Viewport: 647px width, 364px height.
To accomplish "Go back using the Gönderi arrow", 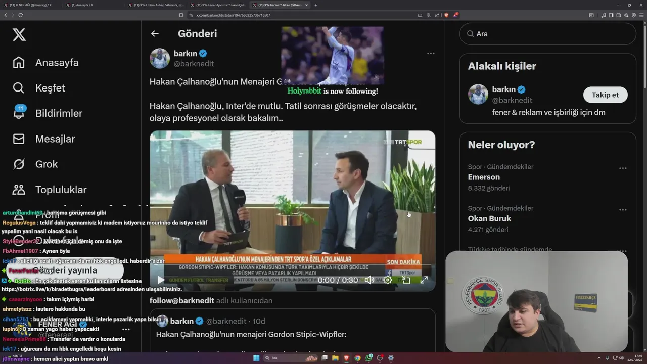I will pyautogui.click(x=155, y=34).
